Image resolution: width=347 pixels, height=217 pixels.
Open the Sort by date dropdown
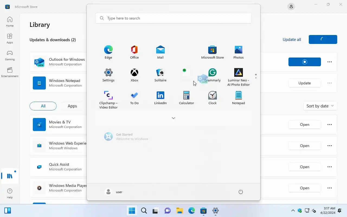[320, 106]
